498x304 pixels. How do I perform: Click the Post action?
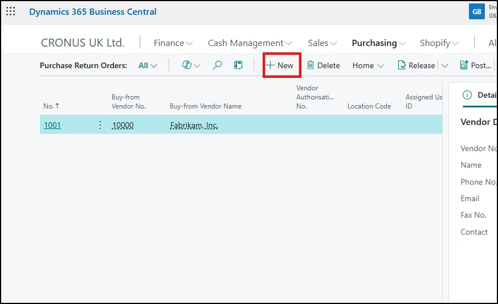point(475,65)
